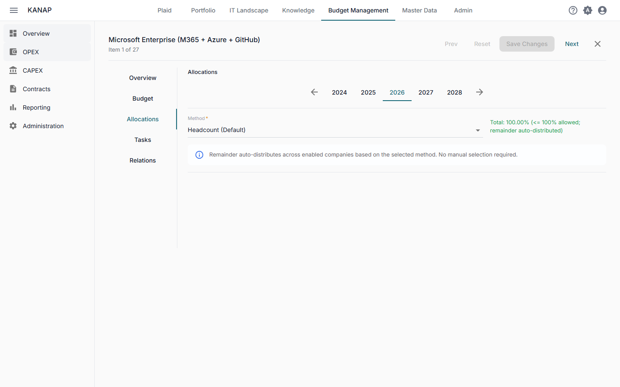Click the KANAP logo text
The height and width of the screenshot is (387, 620).
tap(40, 10)
